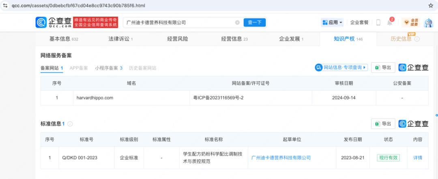Open the penguin user avatar
The image size is (438, 179).
(x=428, y=23)
